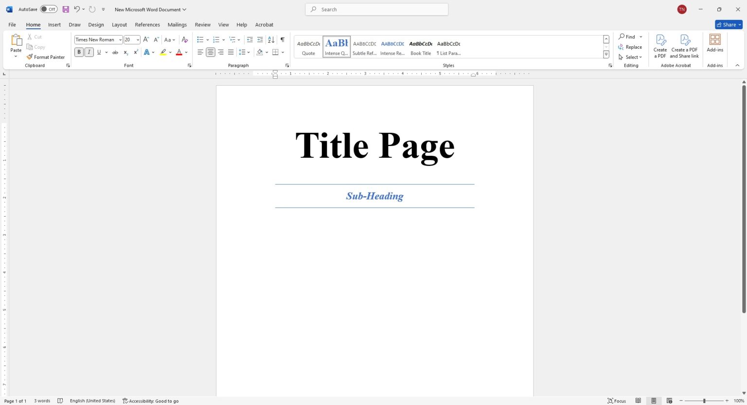Click the Superscript button
This screenshot has width=747, height=405.
tap(136, 52)
